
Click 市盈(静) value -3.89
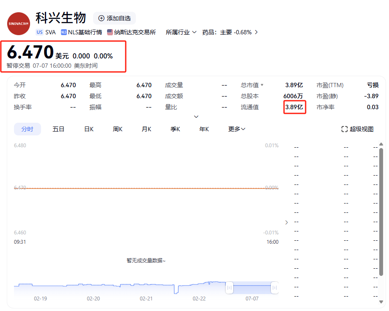click(371, 96)
